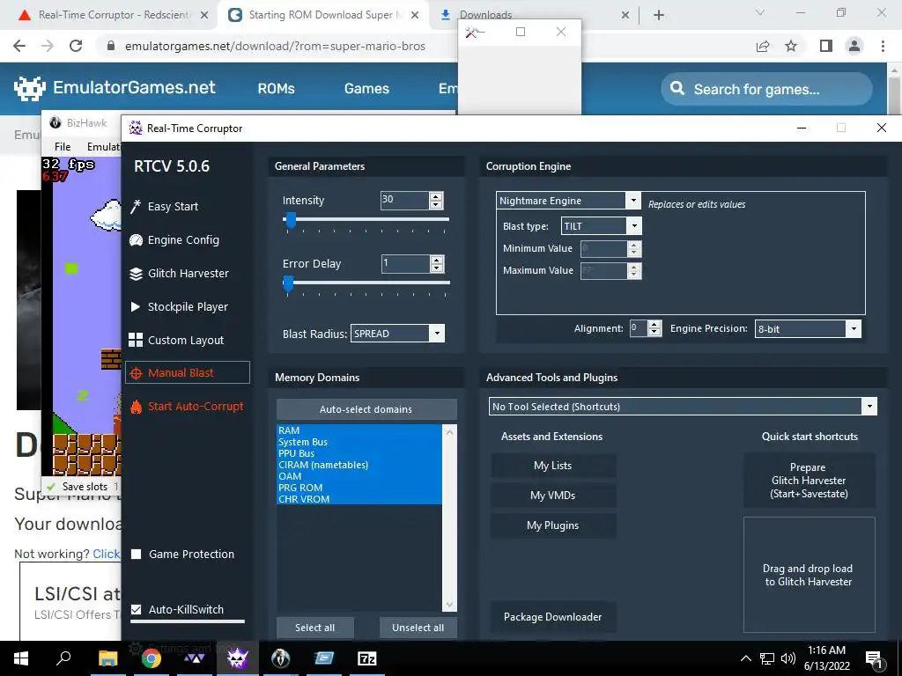
Task: Open Nightmare Engine dropdown
Action: click(x=632, y=200)
